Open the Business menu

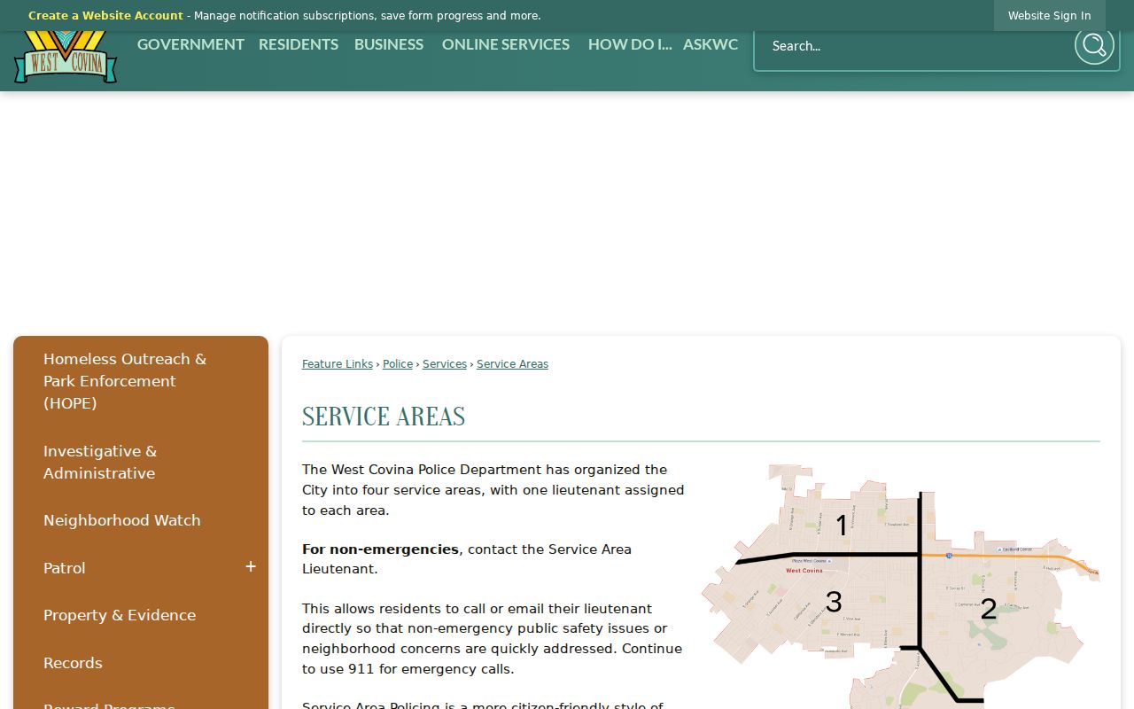389,44
